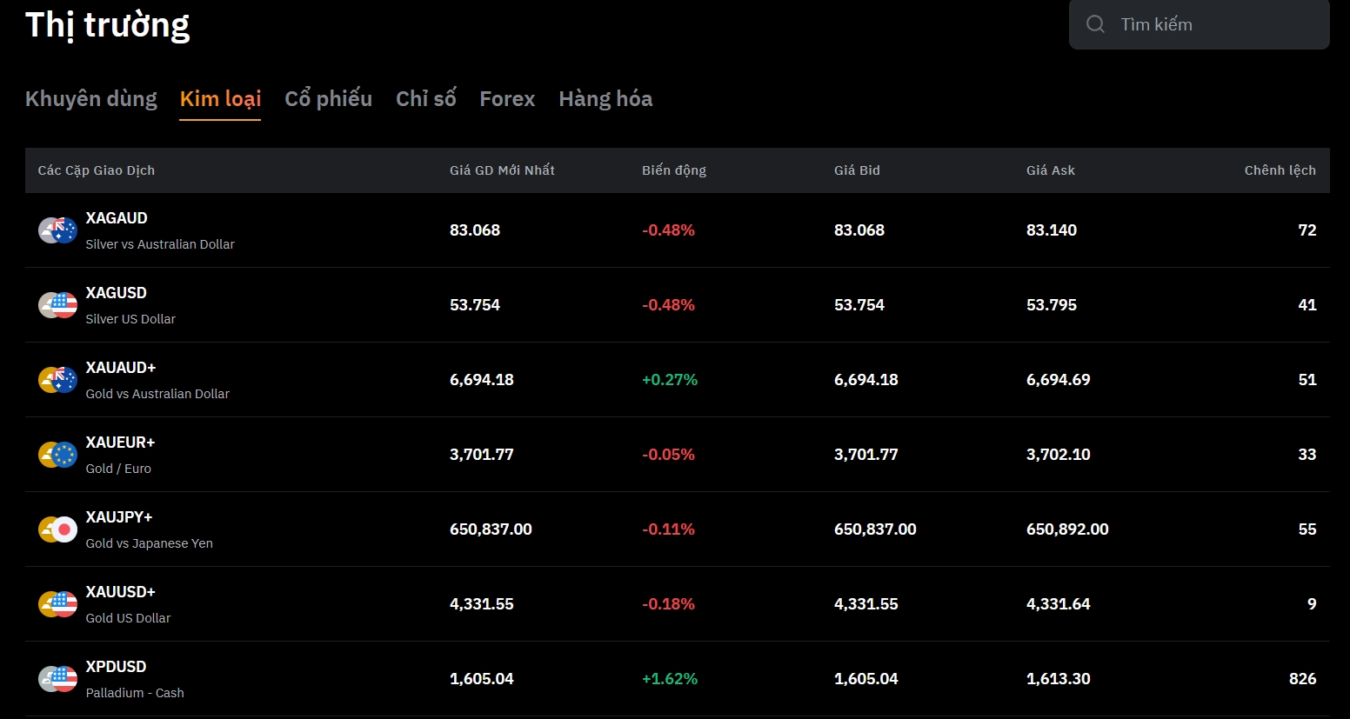
Task: Open the Cổ phiếu tab
Action: tap(328, 99)
